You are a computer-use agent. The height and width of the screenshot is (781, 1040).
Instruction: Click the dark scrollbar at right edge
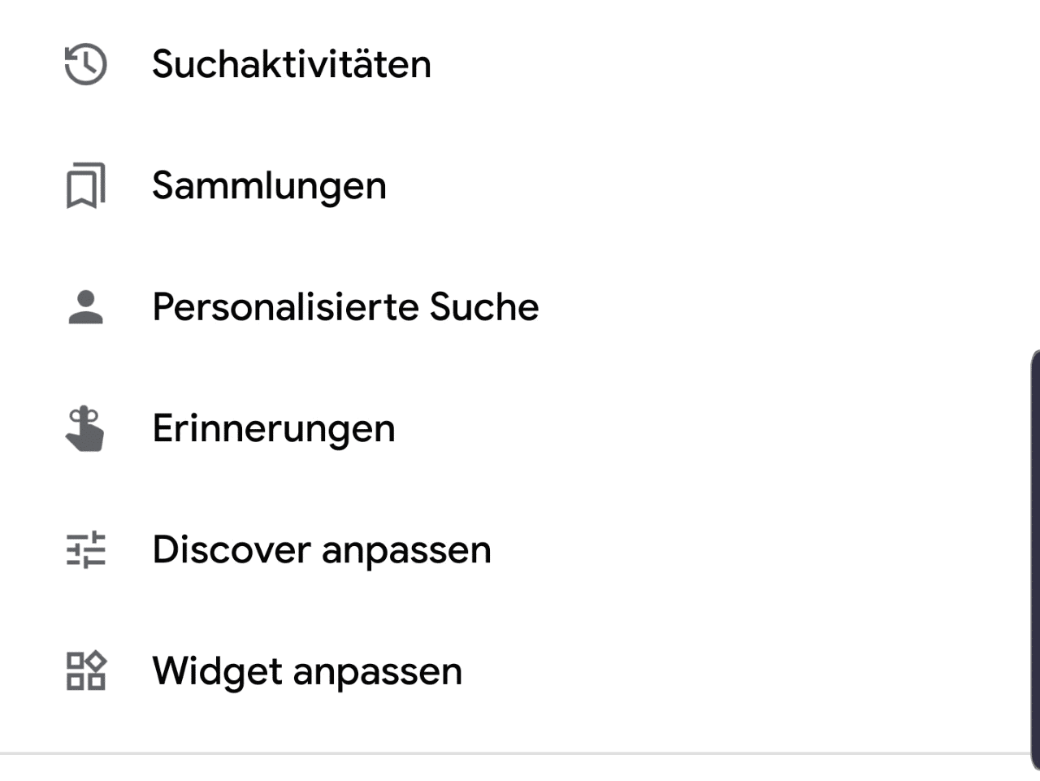(x=1034, y=561)
